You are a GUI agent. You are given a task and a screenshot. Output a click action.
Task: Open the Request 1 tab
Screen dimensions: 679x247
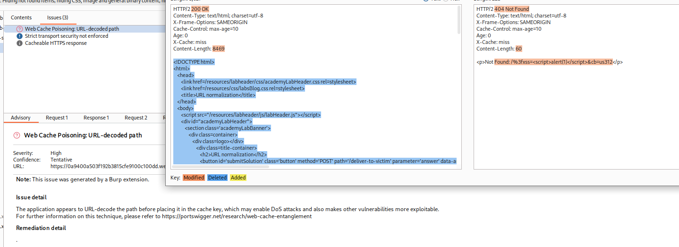pos(57,118)
